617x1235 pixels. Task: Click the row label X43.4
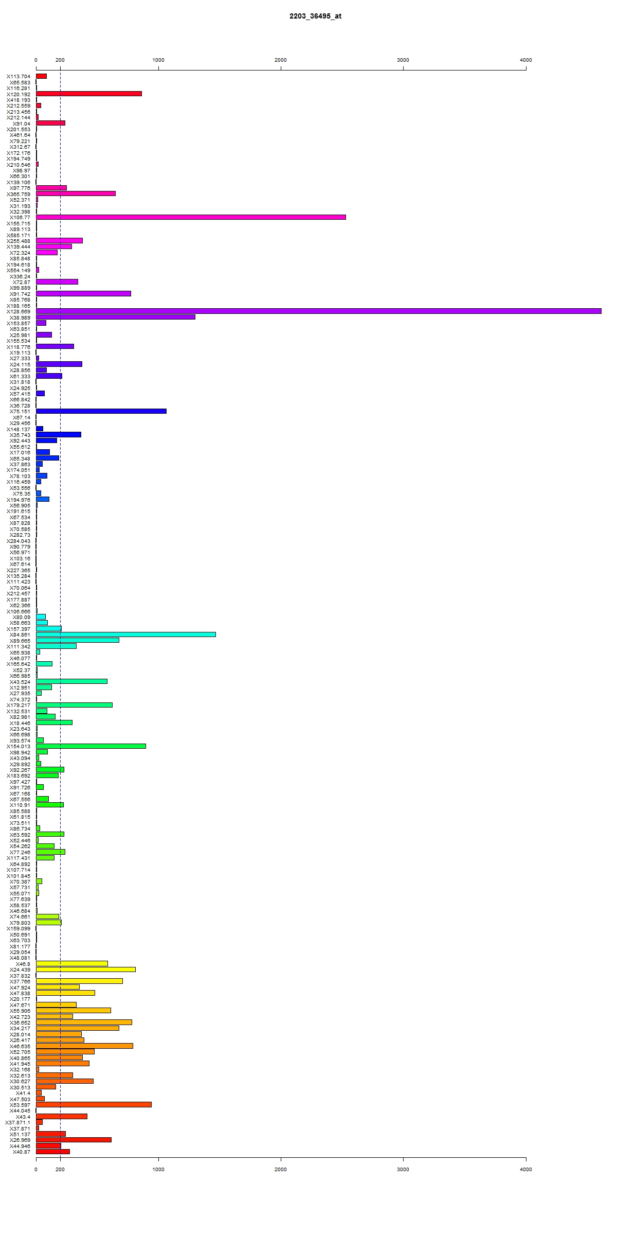point(23,1117)
